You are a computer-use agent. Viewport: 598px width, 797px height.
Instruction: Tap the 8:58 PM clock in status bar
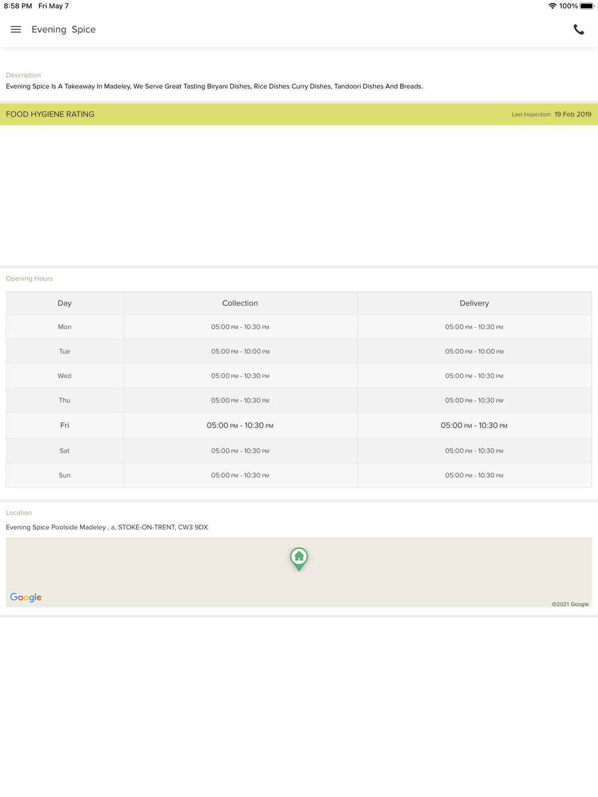click(x=18, y=6)
